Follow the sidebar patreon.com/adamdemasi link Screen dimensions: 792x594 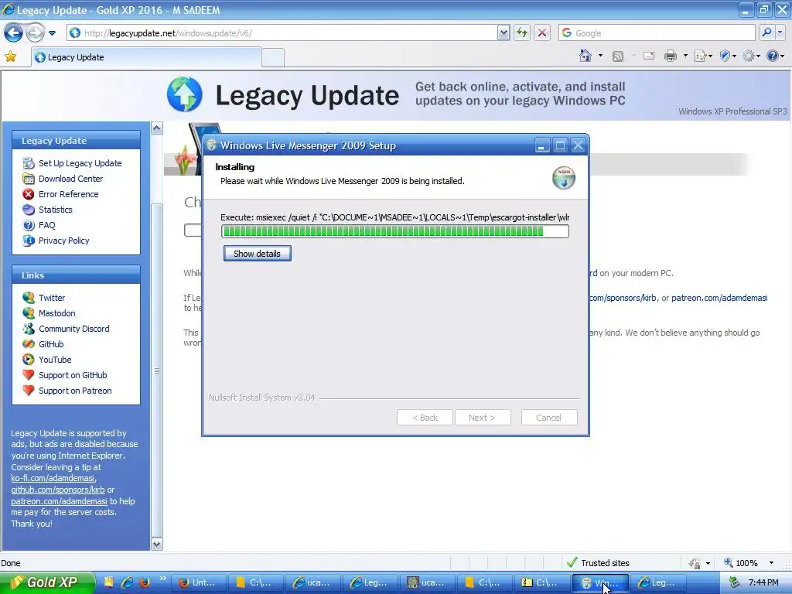(x=59, y=501)
